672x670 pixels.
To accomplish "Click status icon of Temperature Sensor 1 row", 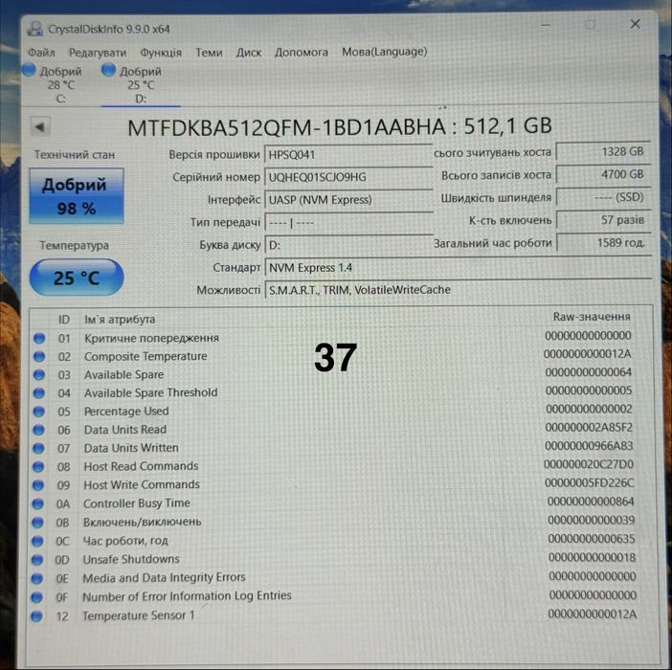I will [36, 616].
